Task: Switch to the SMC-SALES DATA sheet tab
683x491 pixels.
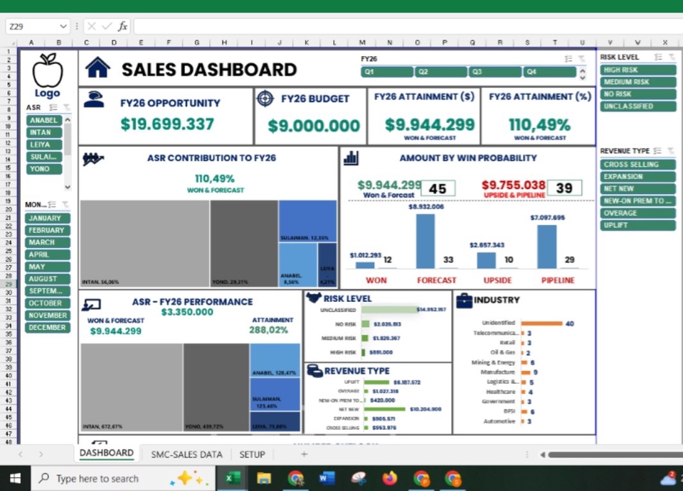Action: click(186, 454)
